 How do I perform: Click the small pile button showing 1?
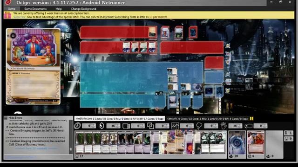(289, 133)
